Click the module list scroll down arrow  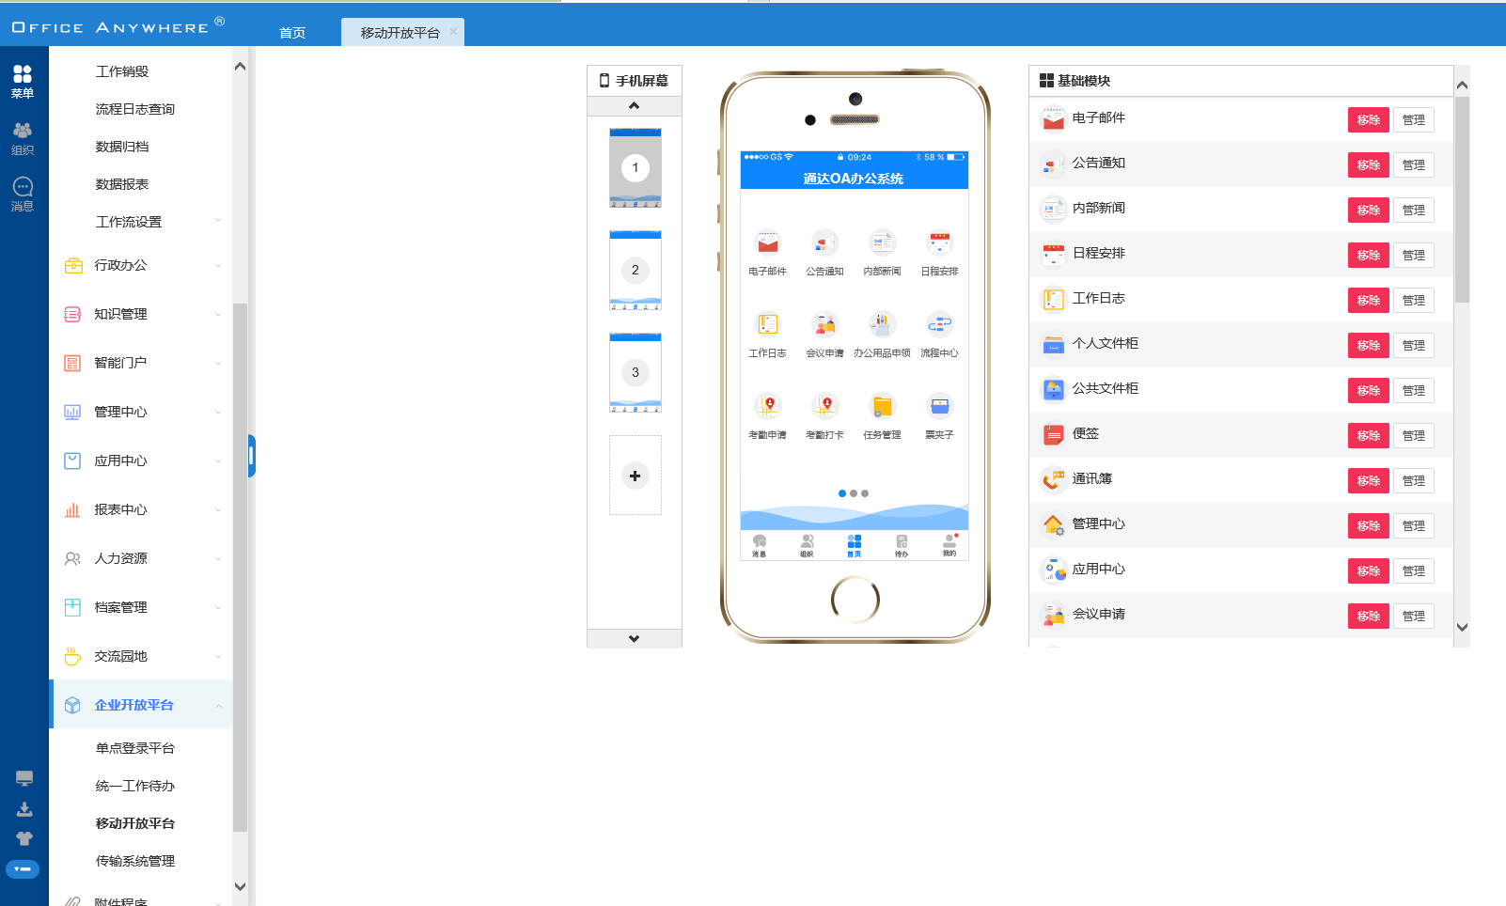(1462, 627)
